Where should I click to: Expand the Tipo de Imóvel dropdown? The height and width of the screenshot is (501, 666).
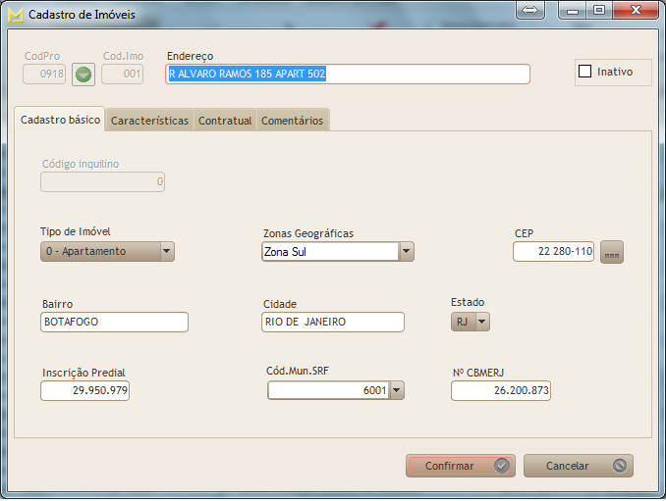point(166,252)
